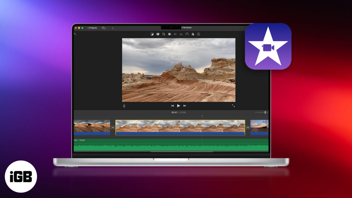The height and width of the screenshot is (198, 352).
Task: Enable voiceover recording with the microphone icon
Action: tap(124, 106)
